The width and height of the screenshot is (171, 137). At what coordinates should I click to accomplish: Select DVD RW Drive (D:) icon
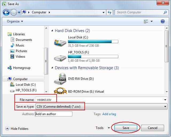[x=60, y=79]
